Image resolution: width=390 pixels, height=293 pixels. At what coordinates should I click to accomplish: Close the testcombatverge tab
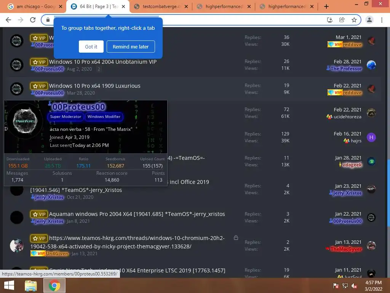click(186, 6)
